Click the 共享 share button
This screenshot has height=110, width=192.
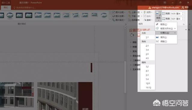[185, 7]
